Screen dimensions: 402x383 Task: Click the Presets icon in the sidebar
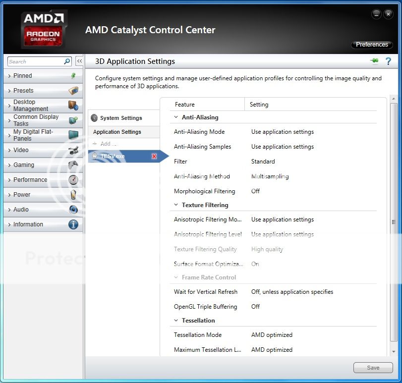pyautogui.click(x=73, y=91)
